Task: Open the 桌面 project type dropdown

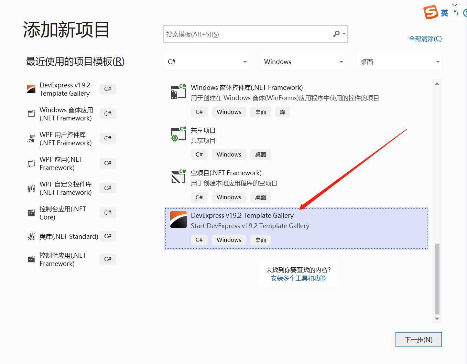Action: pyautogui.click(x=399, y=62)
